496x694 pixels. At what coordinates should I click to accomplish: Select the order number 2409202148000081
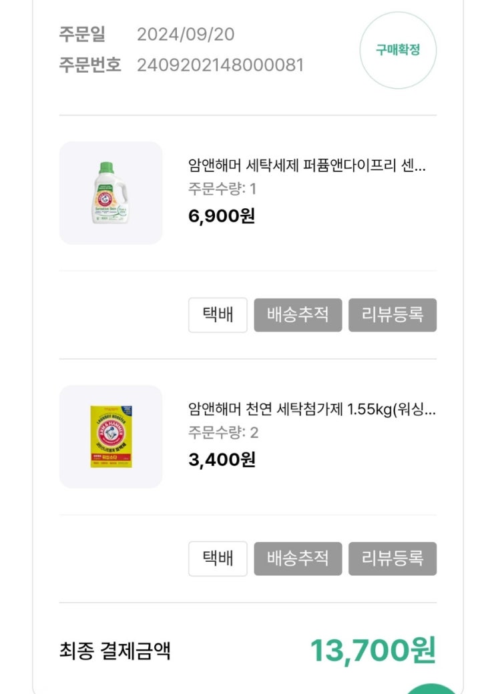coord(220,65)
